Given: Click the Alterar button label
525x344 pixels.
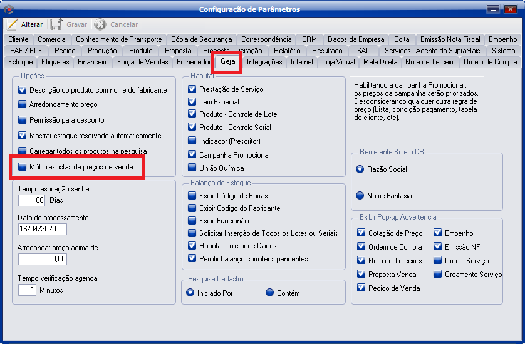Looking at the screenshot, I should coord(32,24).
